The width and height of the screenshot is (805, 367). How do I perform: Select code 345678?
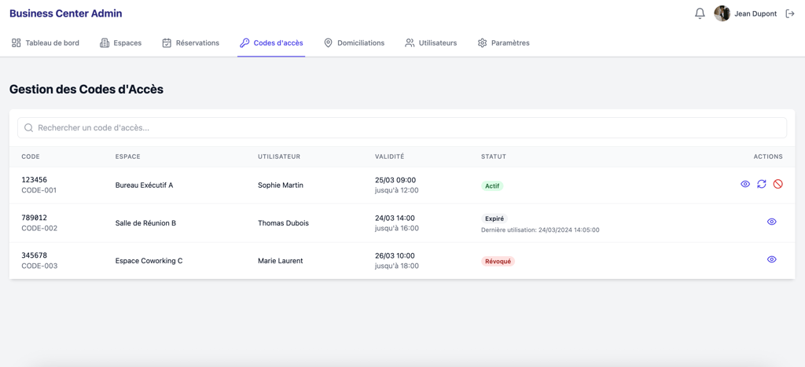[x=35, y=255]
